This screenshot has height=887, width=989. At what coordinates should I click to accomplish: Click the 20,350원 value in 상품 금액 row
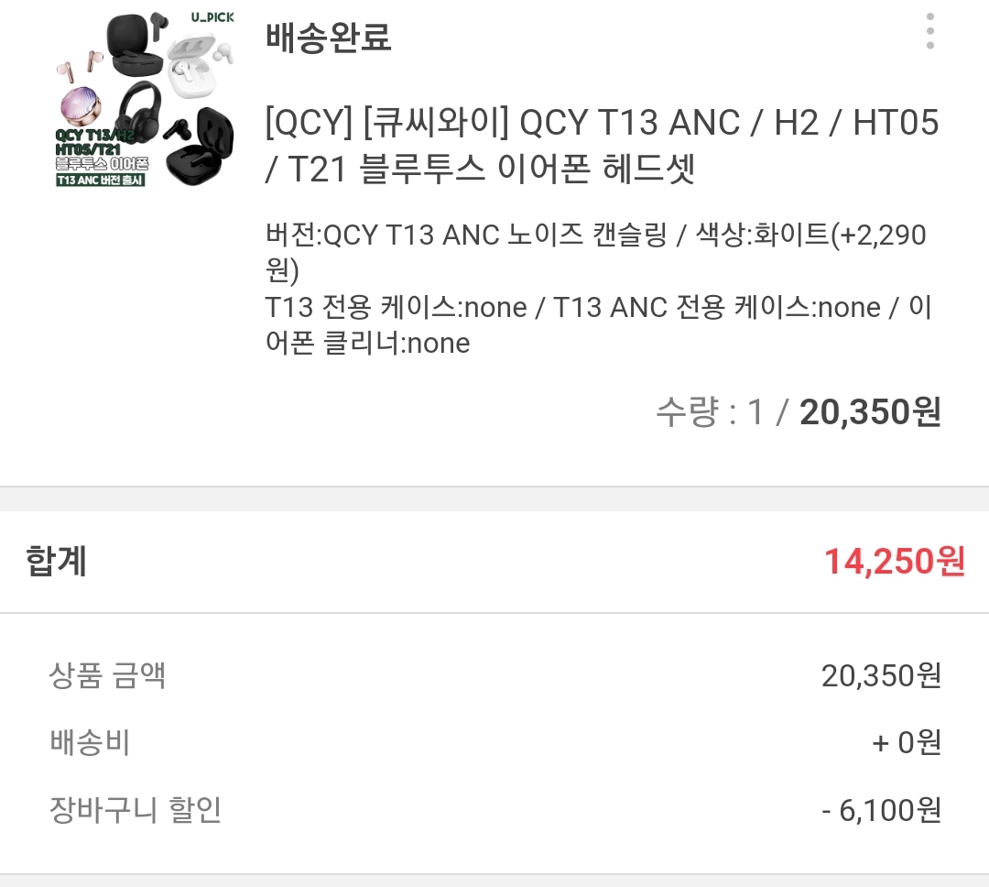[881, 676]
